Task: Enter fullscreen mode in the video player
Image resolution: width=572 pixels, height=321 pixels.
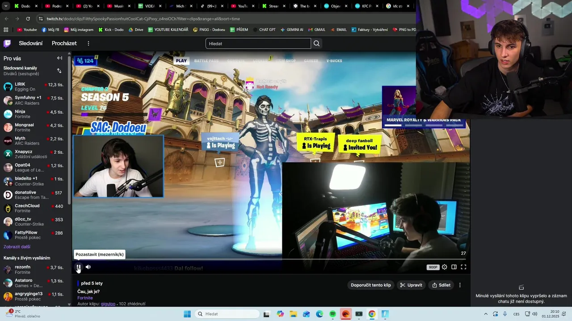Action: click(463, 267)
